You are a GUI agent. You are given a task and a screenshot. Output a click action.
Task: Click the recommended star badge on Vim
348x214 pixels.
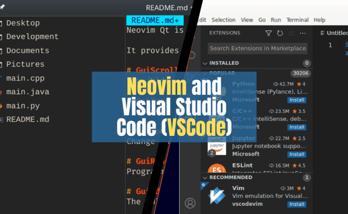click(203, 185)
